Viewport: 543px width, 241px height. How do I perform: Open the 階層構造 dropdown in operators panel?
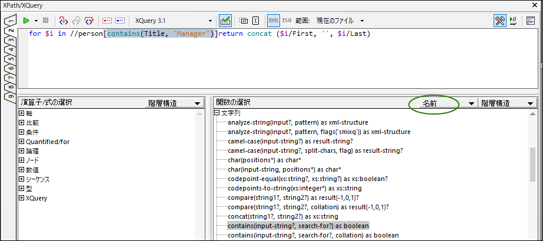point(174,103)
